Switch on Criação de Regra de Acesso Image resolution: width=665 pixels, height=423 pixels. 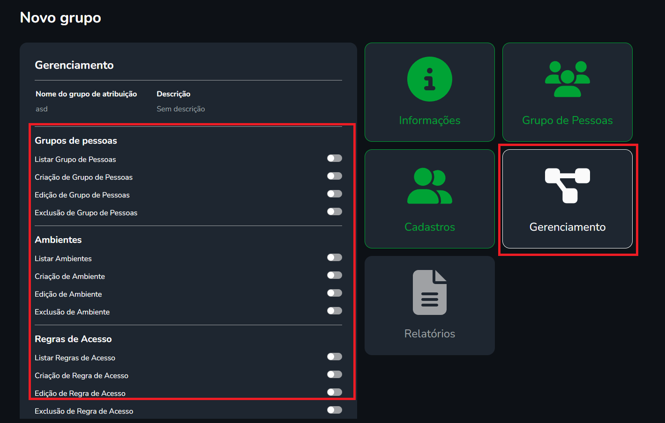(x=335, y=374)
